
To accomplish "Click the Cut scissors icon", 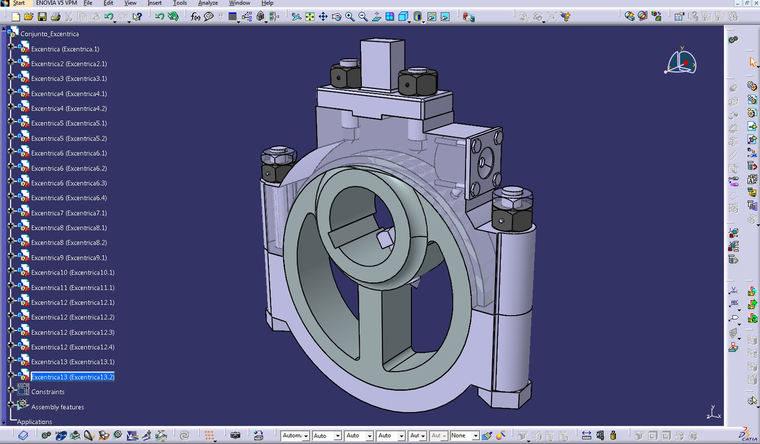I will 68,17.
